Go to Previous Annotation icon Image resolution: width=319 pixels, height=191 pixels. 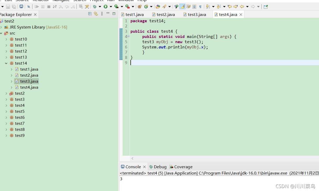(x=219, y=7)
